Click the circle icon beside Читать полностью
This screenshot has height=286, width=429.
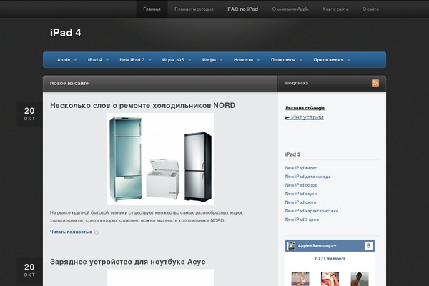(x=97, y=232)
